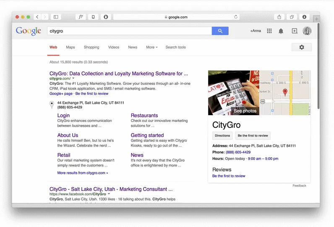Click Be the first to review button
Viewport: 334px width, 227px height.
coord(253,135)
